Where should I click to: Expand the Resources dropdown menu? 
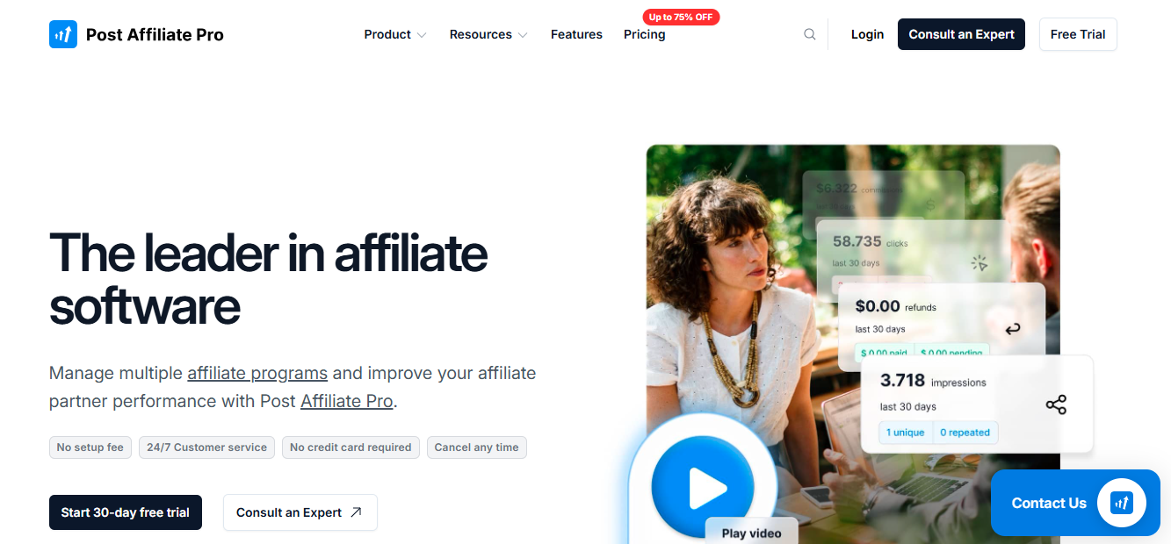(488, 34)
